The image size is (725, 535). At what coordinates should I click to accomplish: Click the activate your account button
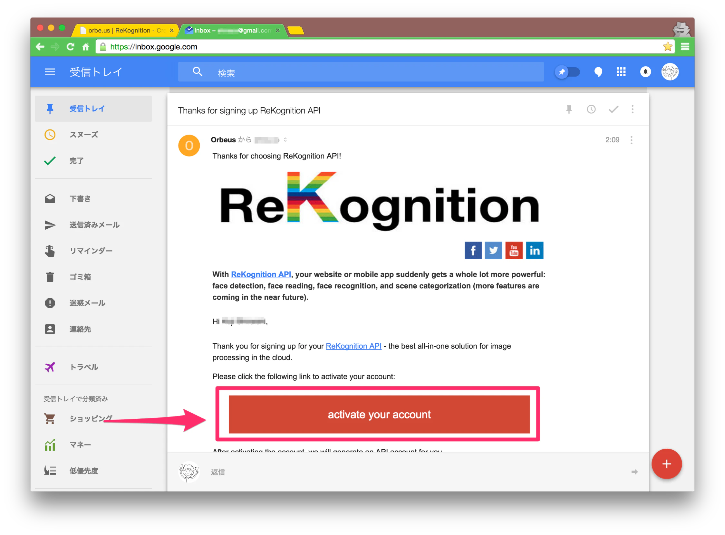pyautogui.click(x=379, y=414)
